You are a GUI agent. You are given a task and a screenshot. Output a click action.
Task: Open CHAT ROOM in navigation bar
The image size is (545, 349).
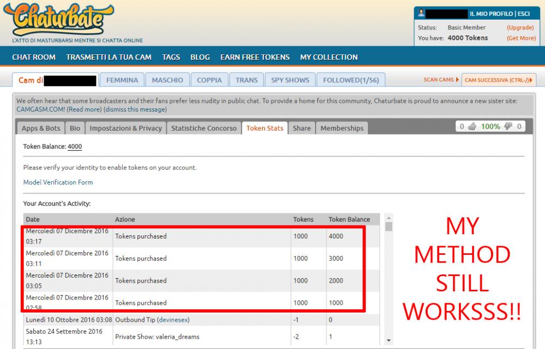click(34, 57)
